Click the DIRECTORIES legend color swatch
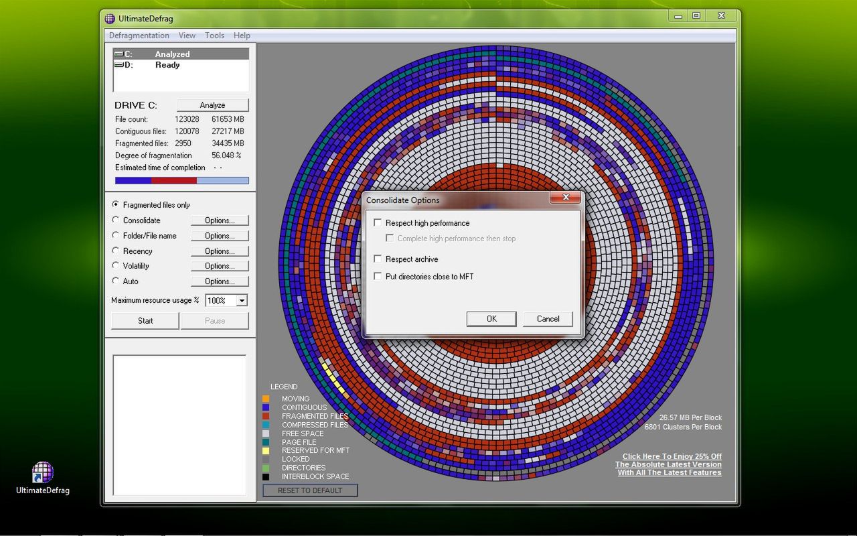Image resolution: width=857 pixels, height=536 pixels. click(266, 468)
